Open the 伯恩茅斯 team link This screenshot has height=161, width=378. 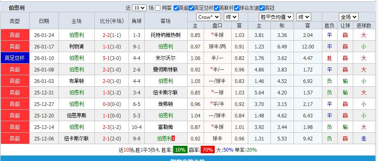(76, 115)
